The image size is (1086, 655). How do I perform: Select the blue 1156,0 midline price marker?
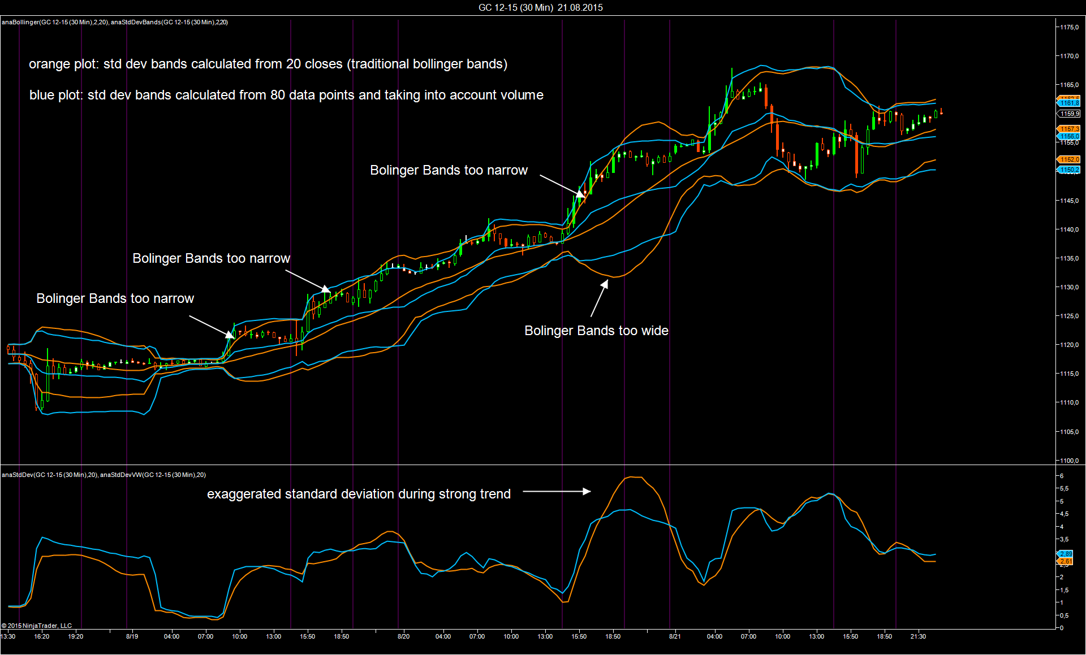[x=1068, y=136]
